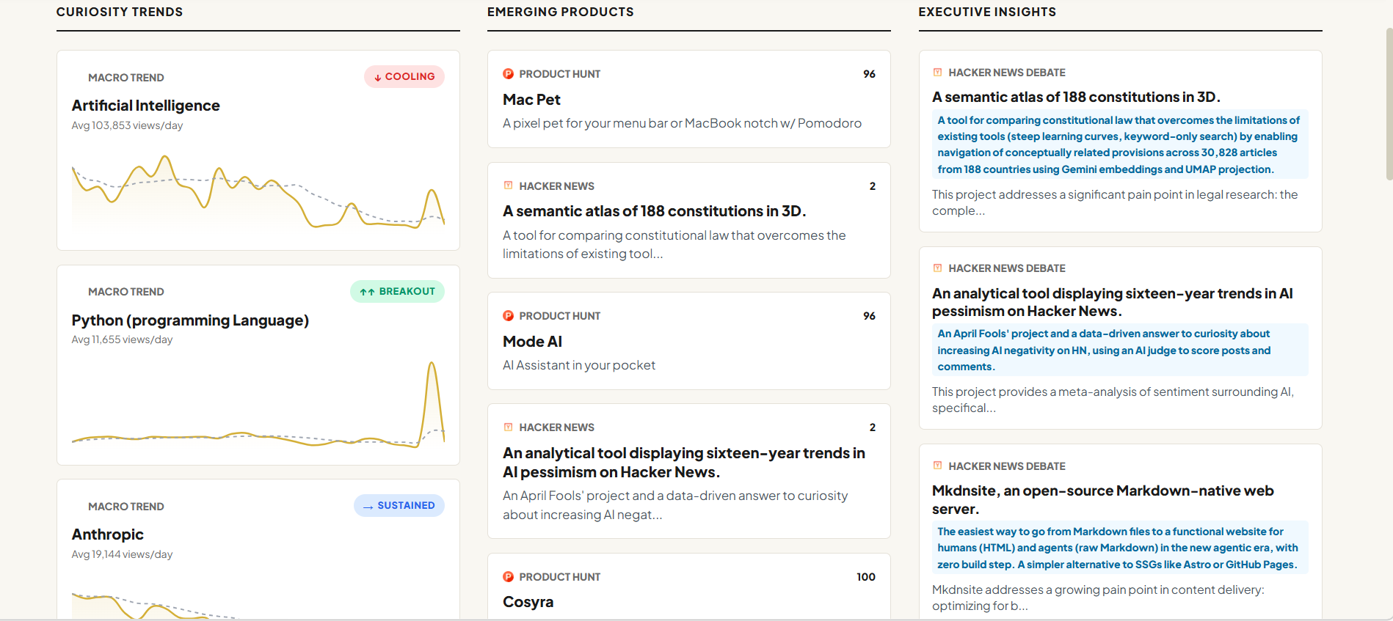The height and width of the screenshot is (621, 1393).
Task: Click score 2 on Emerging Products AI pessimism card
Action: point(873,427)
